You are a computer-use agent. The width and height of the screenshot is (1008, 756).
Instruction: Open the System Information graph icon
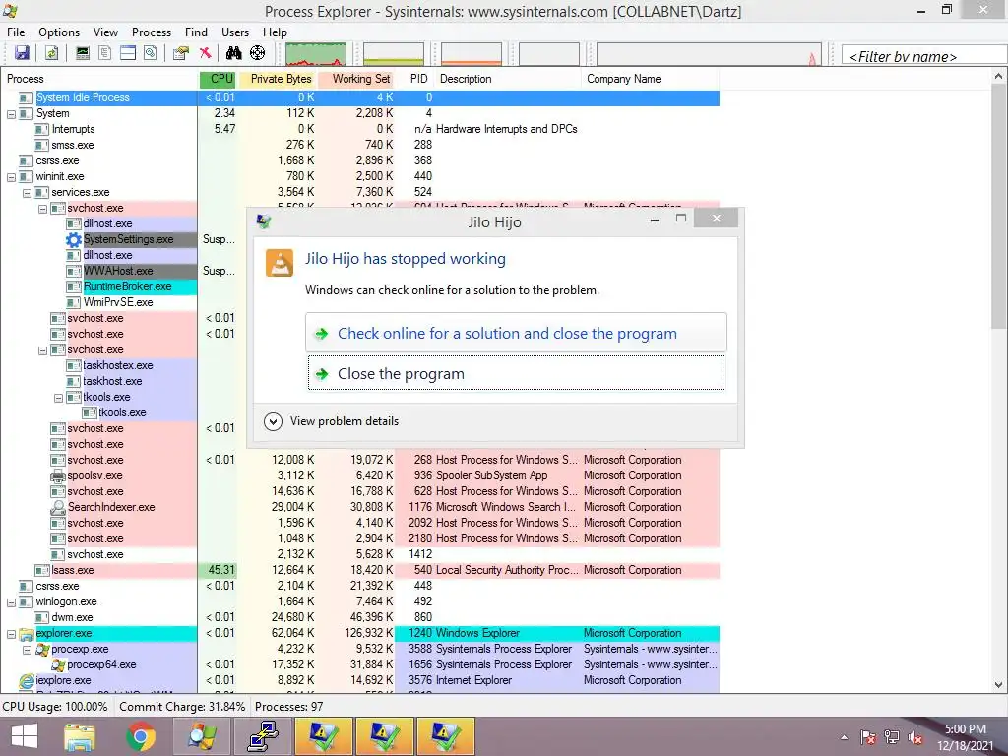tap(83, 53)
